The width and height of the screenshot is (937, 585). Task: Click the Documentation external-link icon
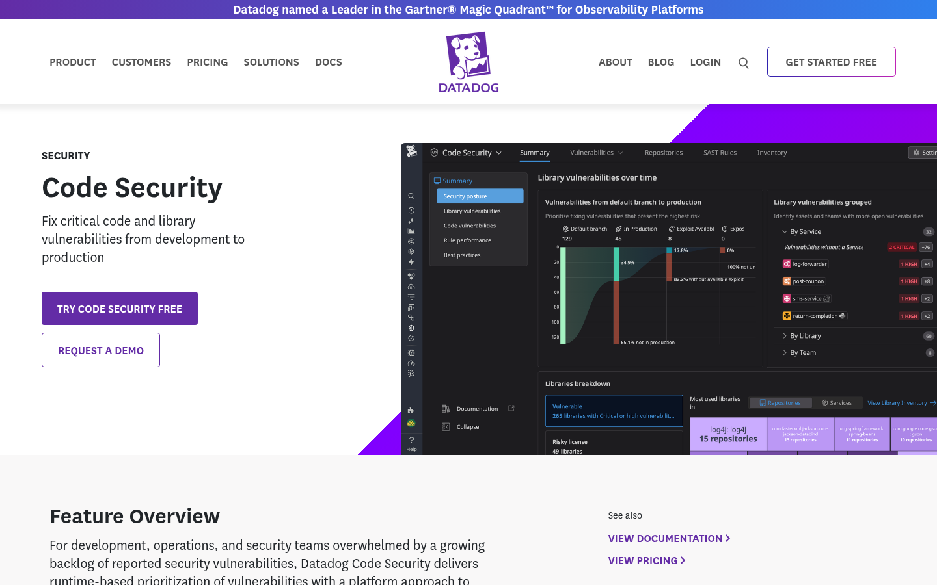511,408
